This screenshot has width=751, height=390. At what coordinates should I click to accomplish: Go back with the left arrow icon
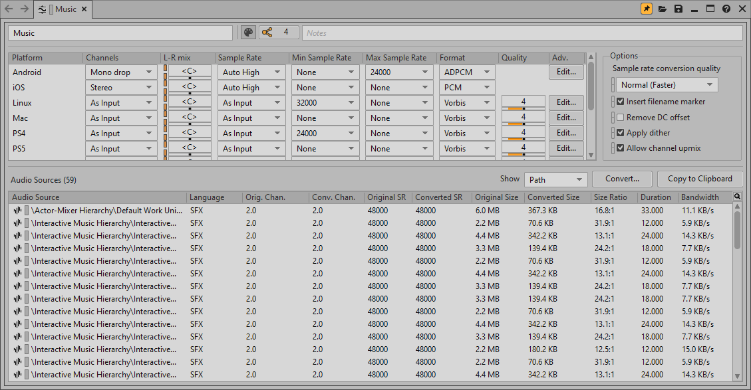9,9
